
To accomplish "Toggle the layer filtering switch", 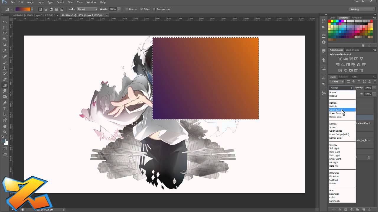I will [375, 82].
